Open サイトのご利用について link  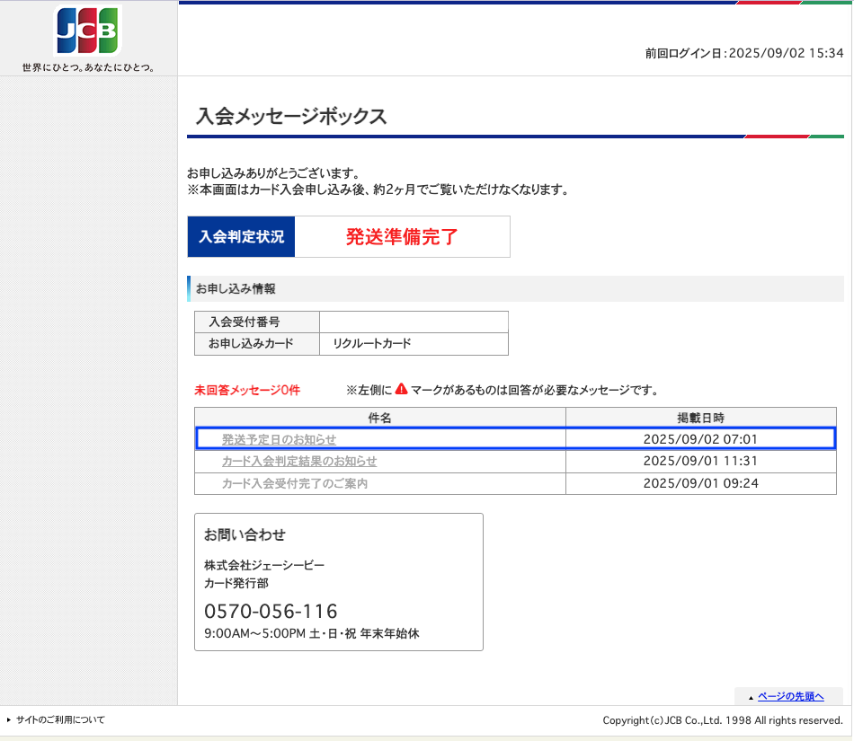pyautogui.click(x=60, y=719)
